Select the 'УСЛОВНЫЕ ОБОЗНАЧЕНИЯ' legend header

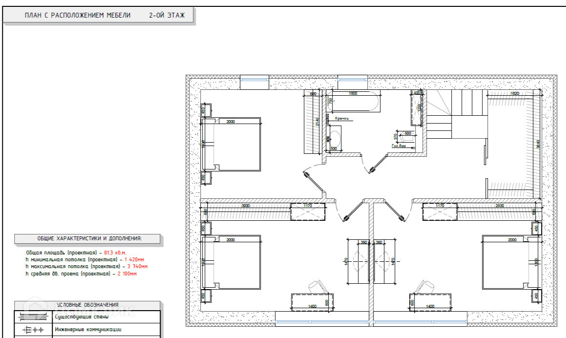(88, 305)
